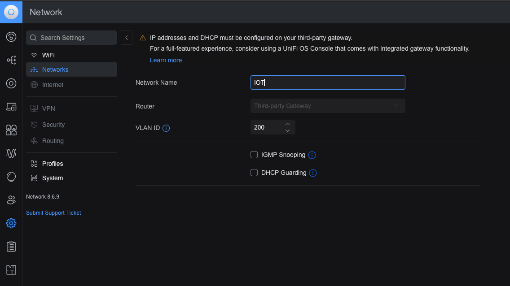
Task: Select the Profiles settings menu item
Action: [71, 164]
